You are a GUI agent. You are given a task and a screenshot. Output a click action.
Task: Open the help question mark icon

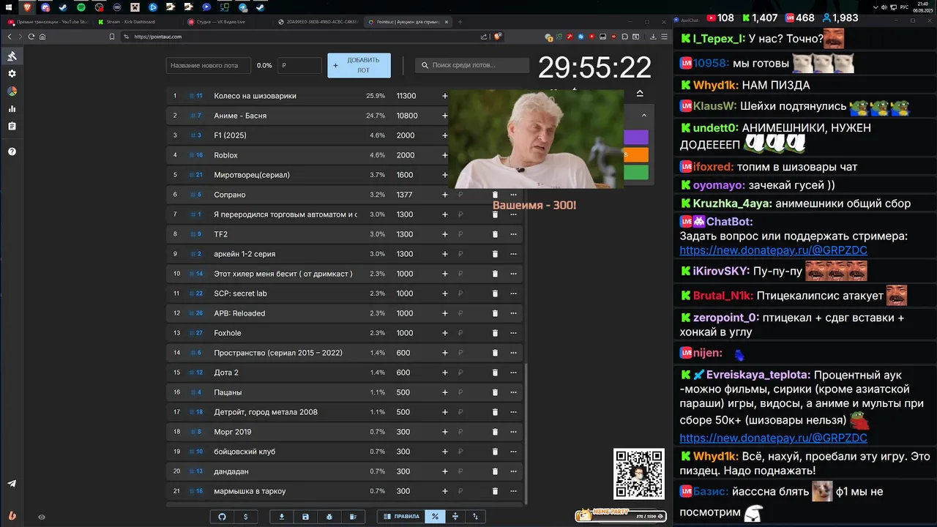point(12,152)
